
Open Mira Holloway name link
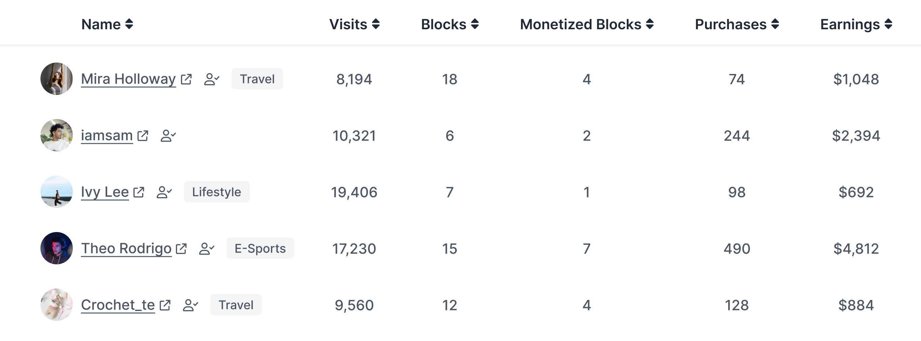click(128, 79)
